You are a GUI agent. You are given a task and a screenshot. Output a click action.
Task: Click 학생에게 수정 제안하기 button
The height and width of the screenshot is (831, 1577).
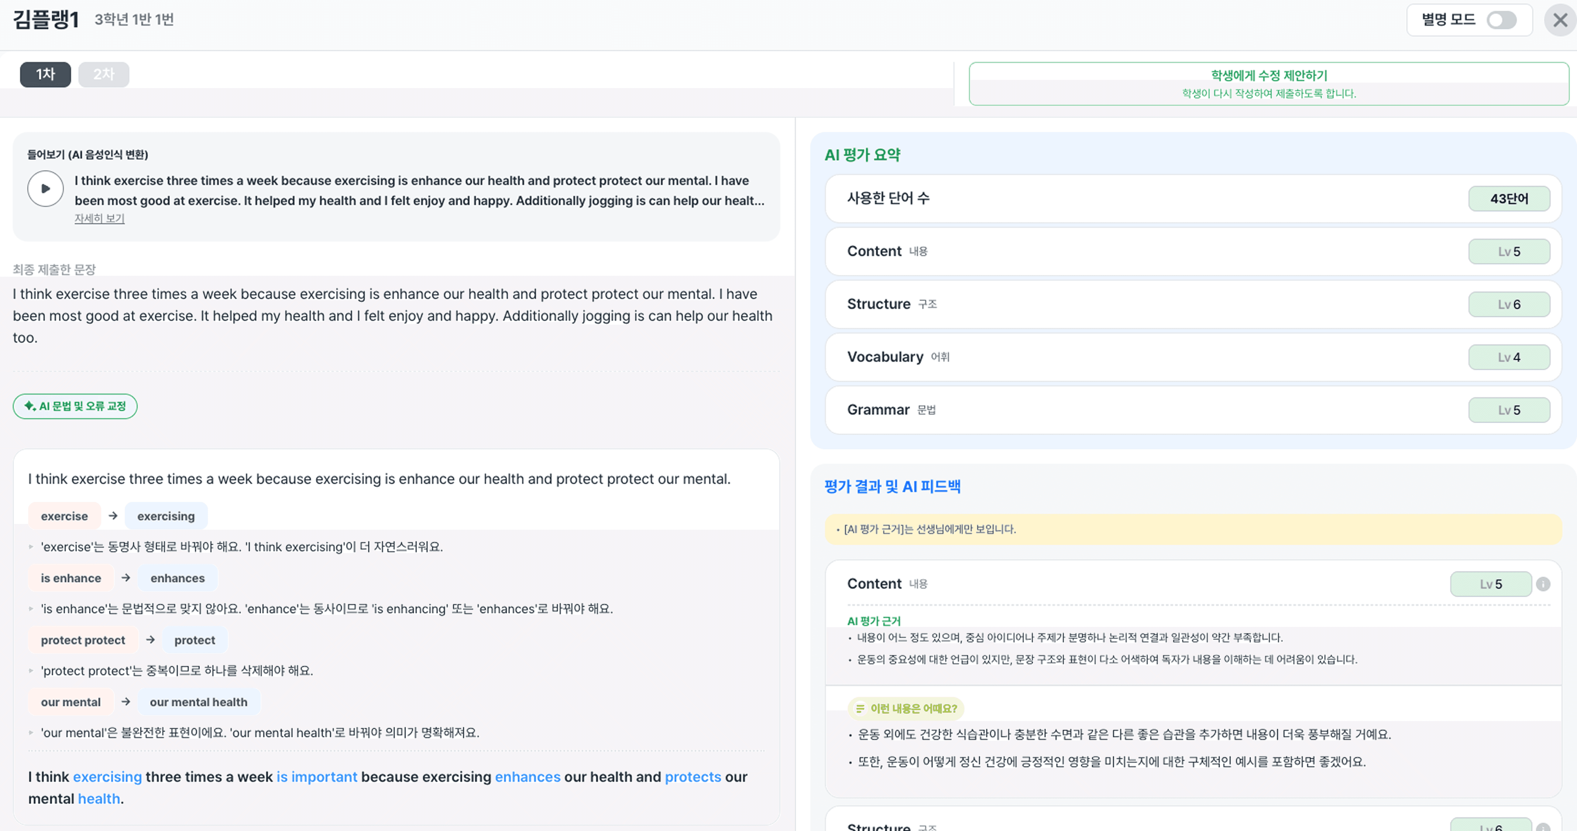coord(1269,84)
